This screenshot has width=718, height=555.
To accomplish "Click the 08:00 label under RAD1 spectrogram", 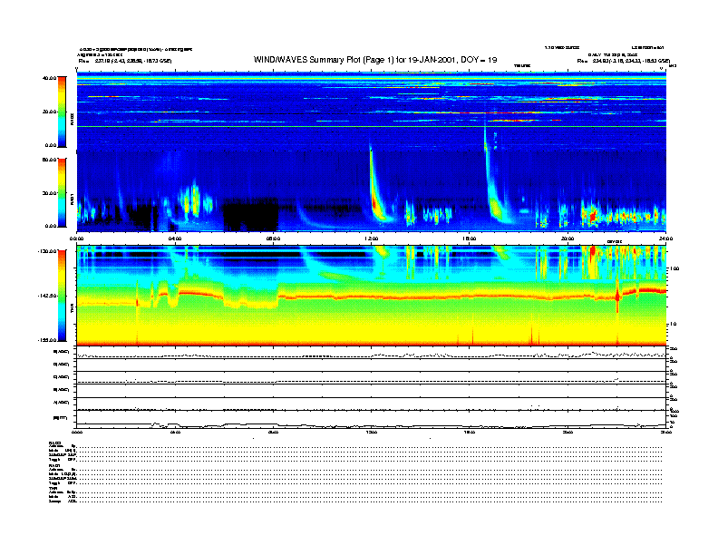I will (273, 239).
